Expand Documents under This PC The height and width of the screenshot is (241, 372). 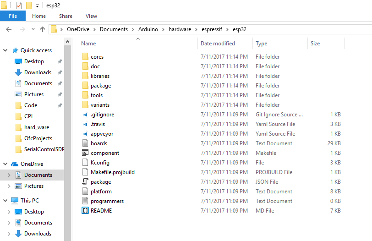(x=9, y=223)
